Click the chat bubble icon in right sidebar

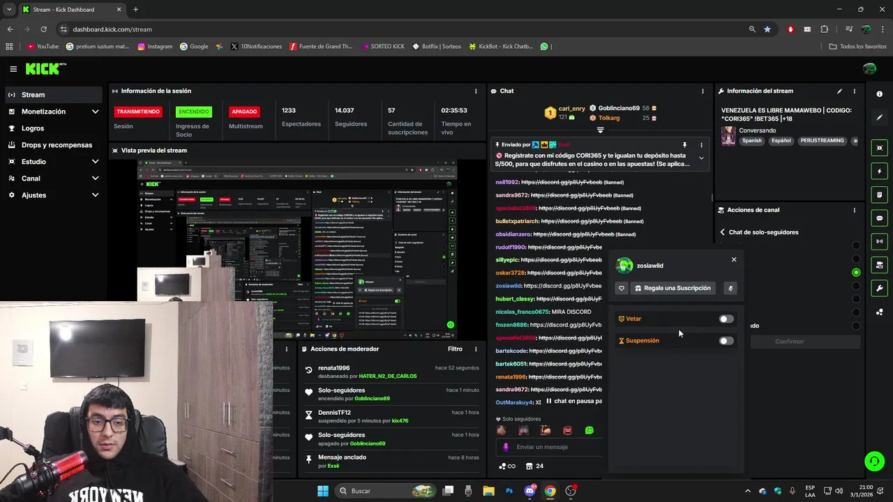click(879, 218)
